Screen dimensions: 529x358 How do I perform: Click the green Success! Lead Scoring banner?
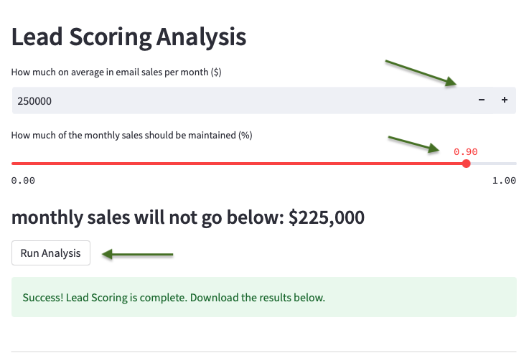click(x=264, y=297)
